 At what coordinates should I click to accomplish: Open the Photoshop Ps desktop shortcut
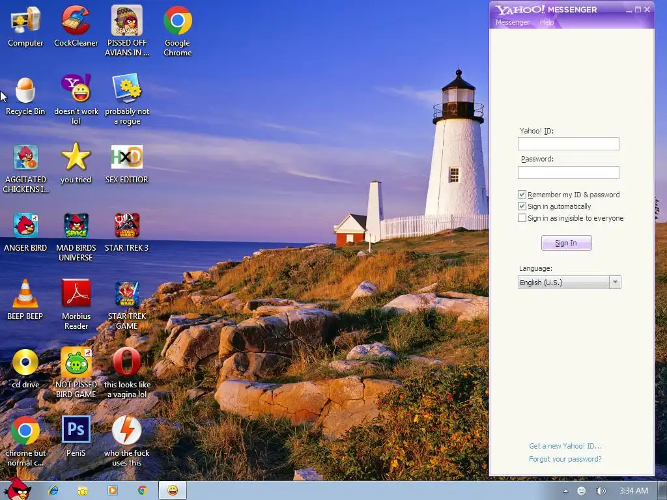[x=76, y=436]
